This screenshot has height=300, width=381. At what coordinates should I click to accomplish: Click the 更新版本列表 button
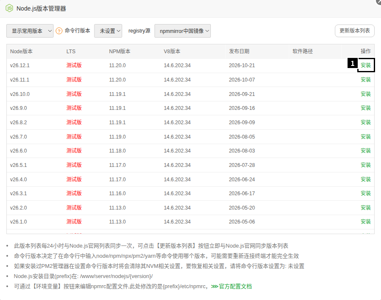[x=354, y=31]
